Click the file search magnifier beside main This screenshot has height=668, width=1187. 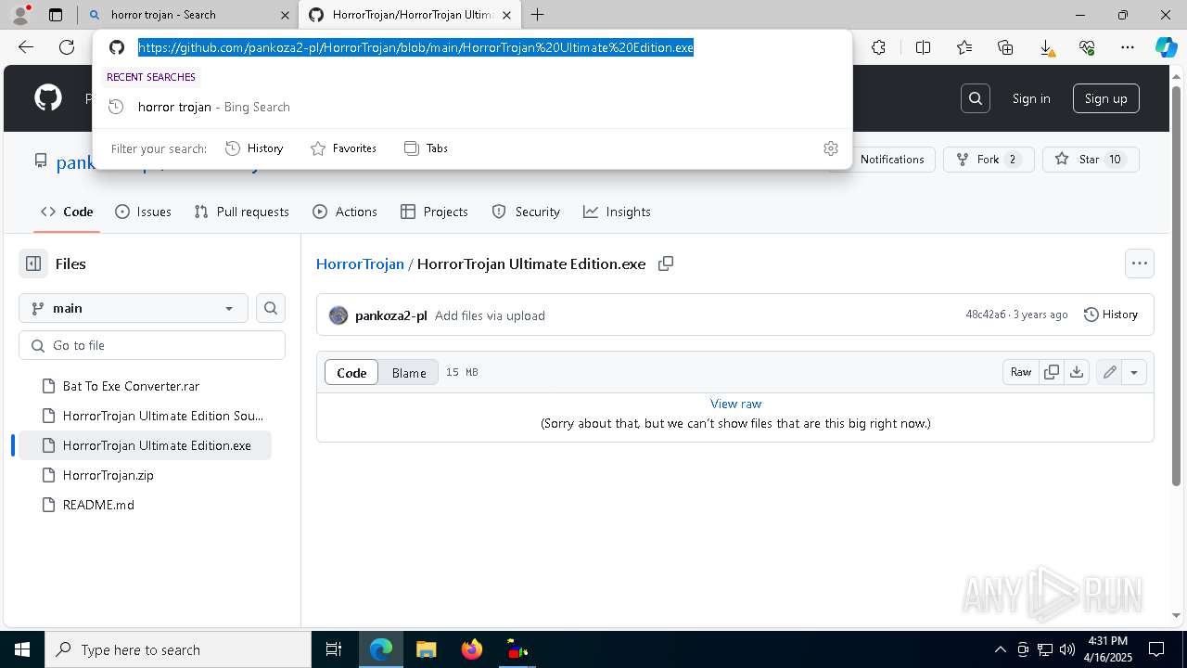(271, 308)
